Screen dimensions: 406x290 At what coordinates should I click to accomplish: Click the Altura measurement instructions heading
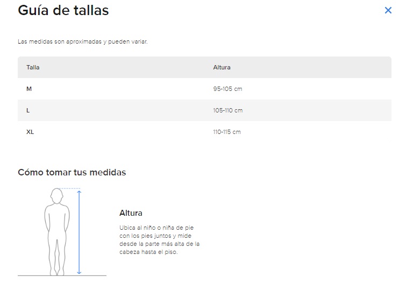tap(131, 213)
